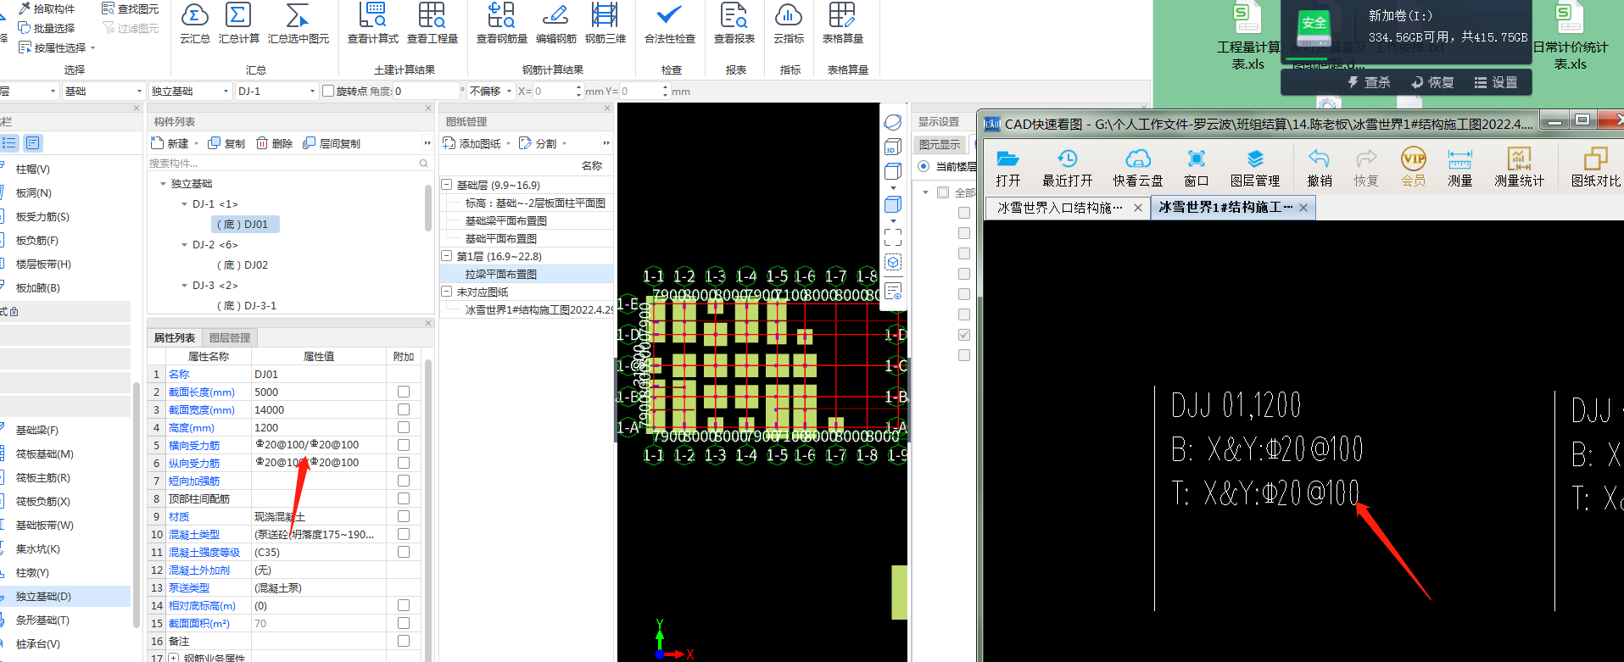Collapse 基础层 (9.9~16.9) drawing group
1624x662 pixels.
[447, 185]
